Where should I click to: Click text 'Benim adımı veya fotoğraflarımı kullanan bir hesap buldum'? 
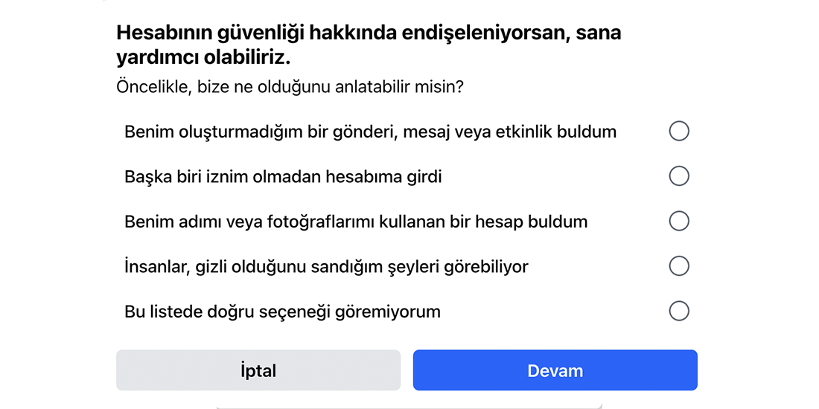click(x=356, y=222)
